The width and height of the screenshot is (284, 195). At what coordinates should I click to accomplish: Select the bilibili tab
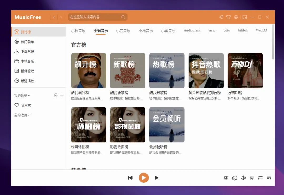(243, 30)
